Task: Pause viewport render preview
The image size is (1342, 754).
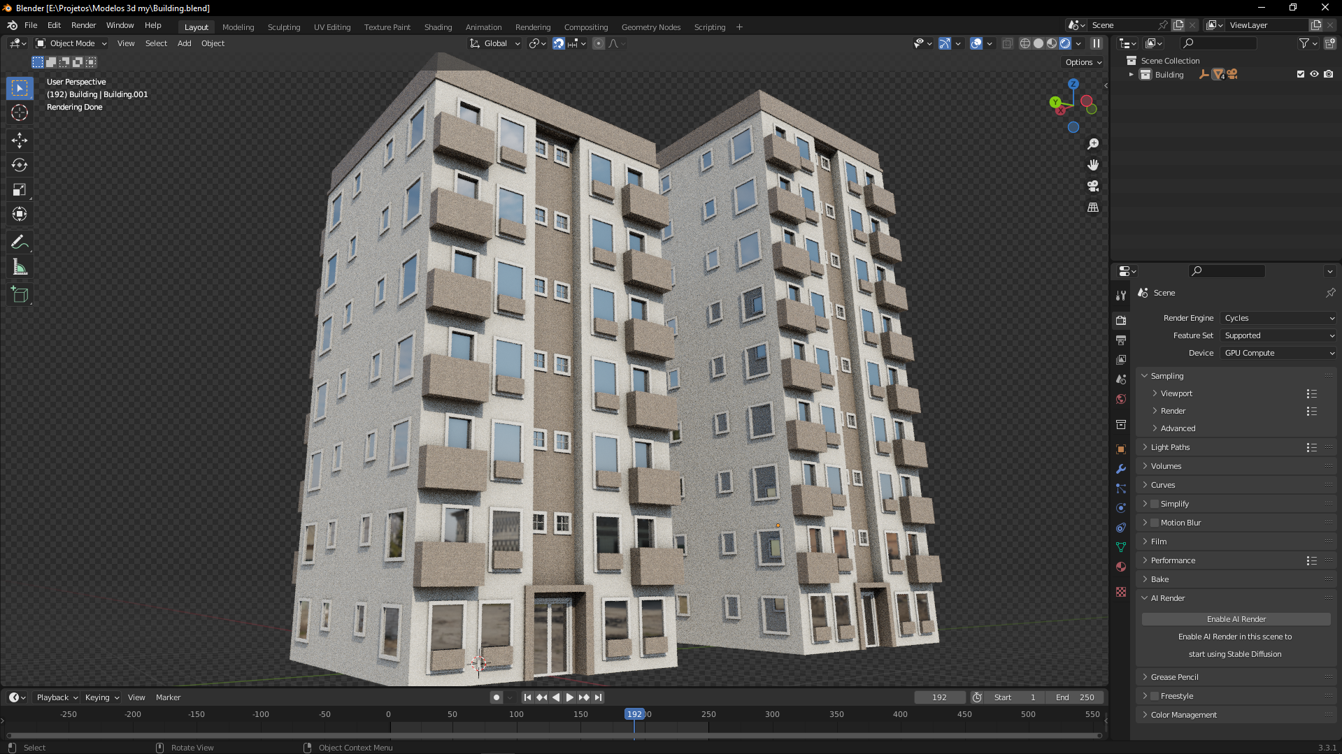Action: (x=1097, y=43)
